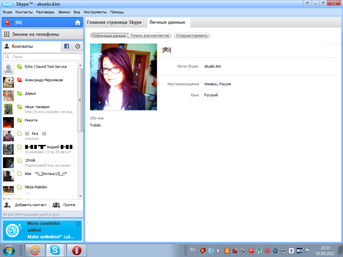Click Александр Мерзляков's cat avatar
Viewport: 343px width, 257px height.
tap(8, 82)
